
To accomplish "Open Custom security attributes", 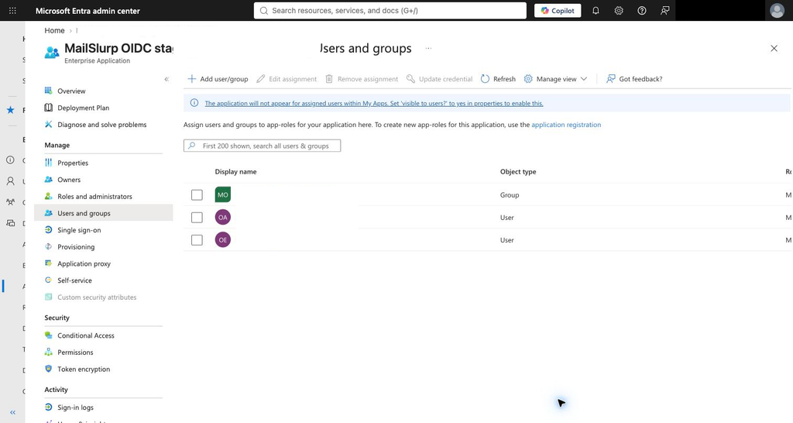I will click(x=97, y=297).
